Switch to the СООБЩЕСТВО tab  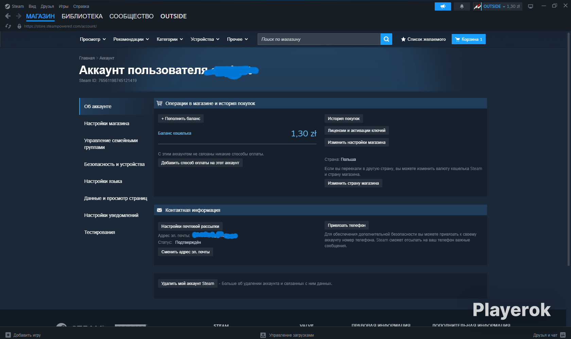click(x=132, y=16)
